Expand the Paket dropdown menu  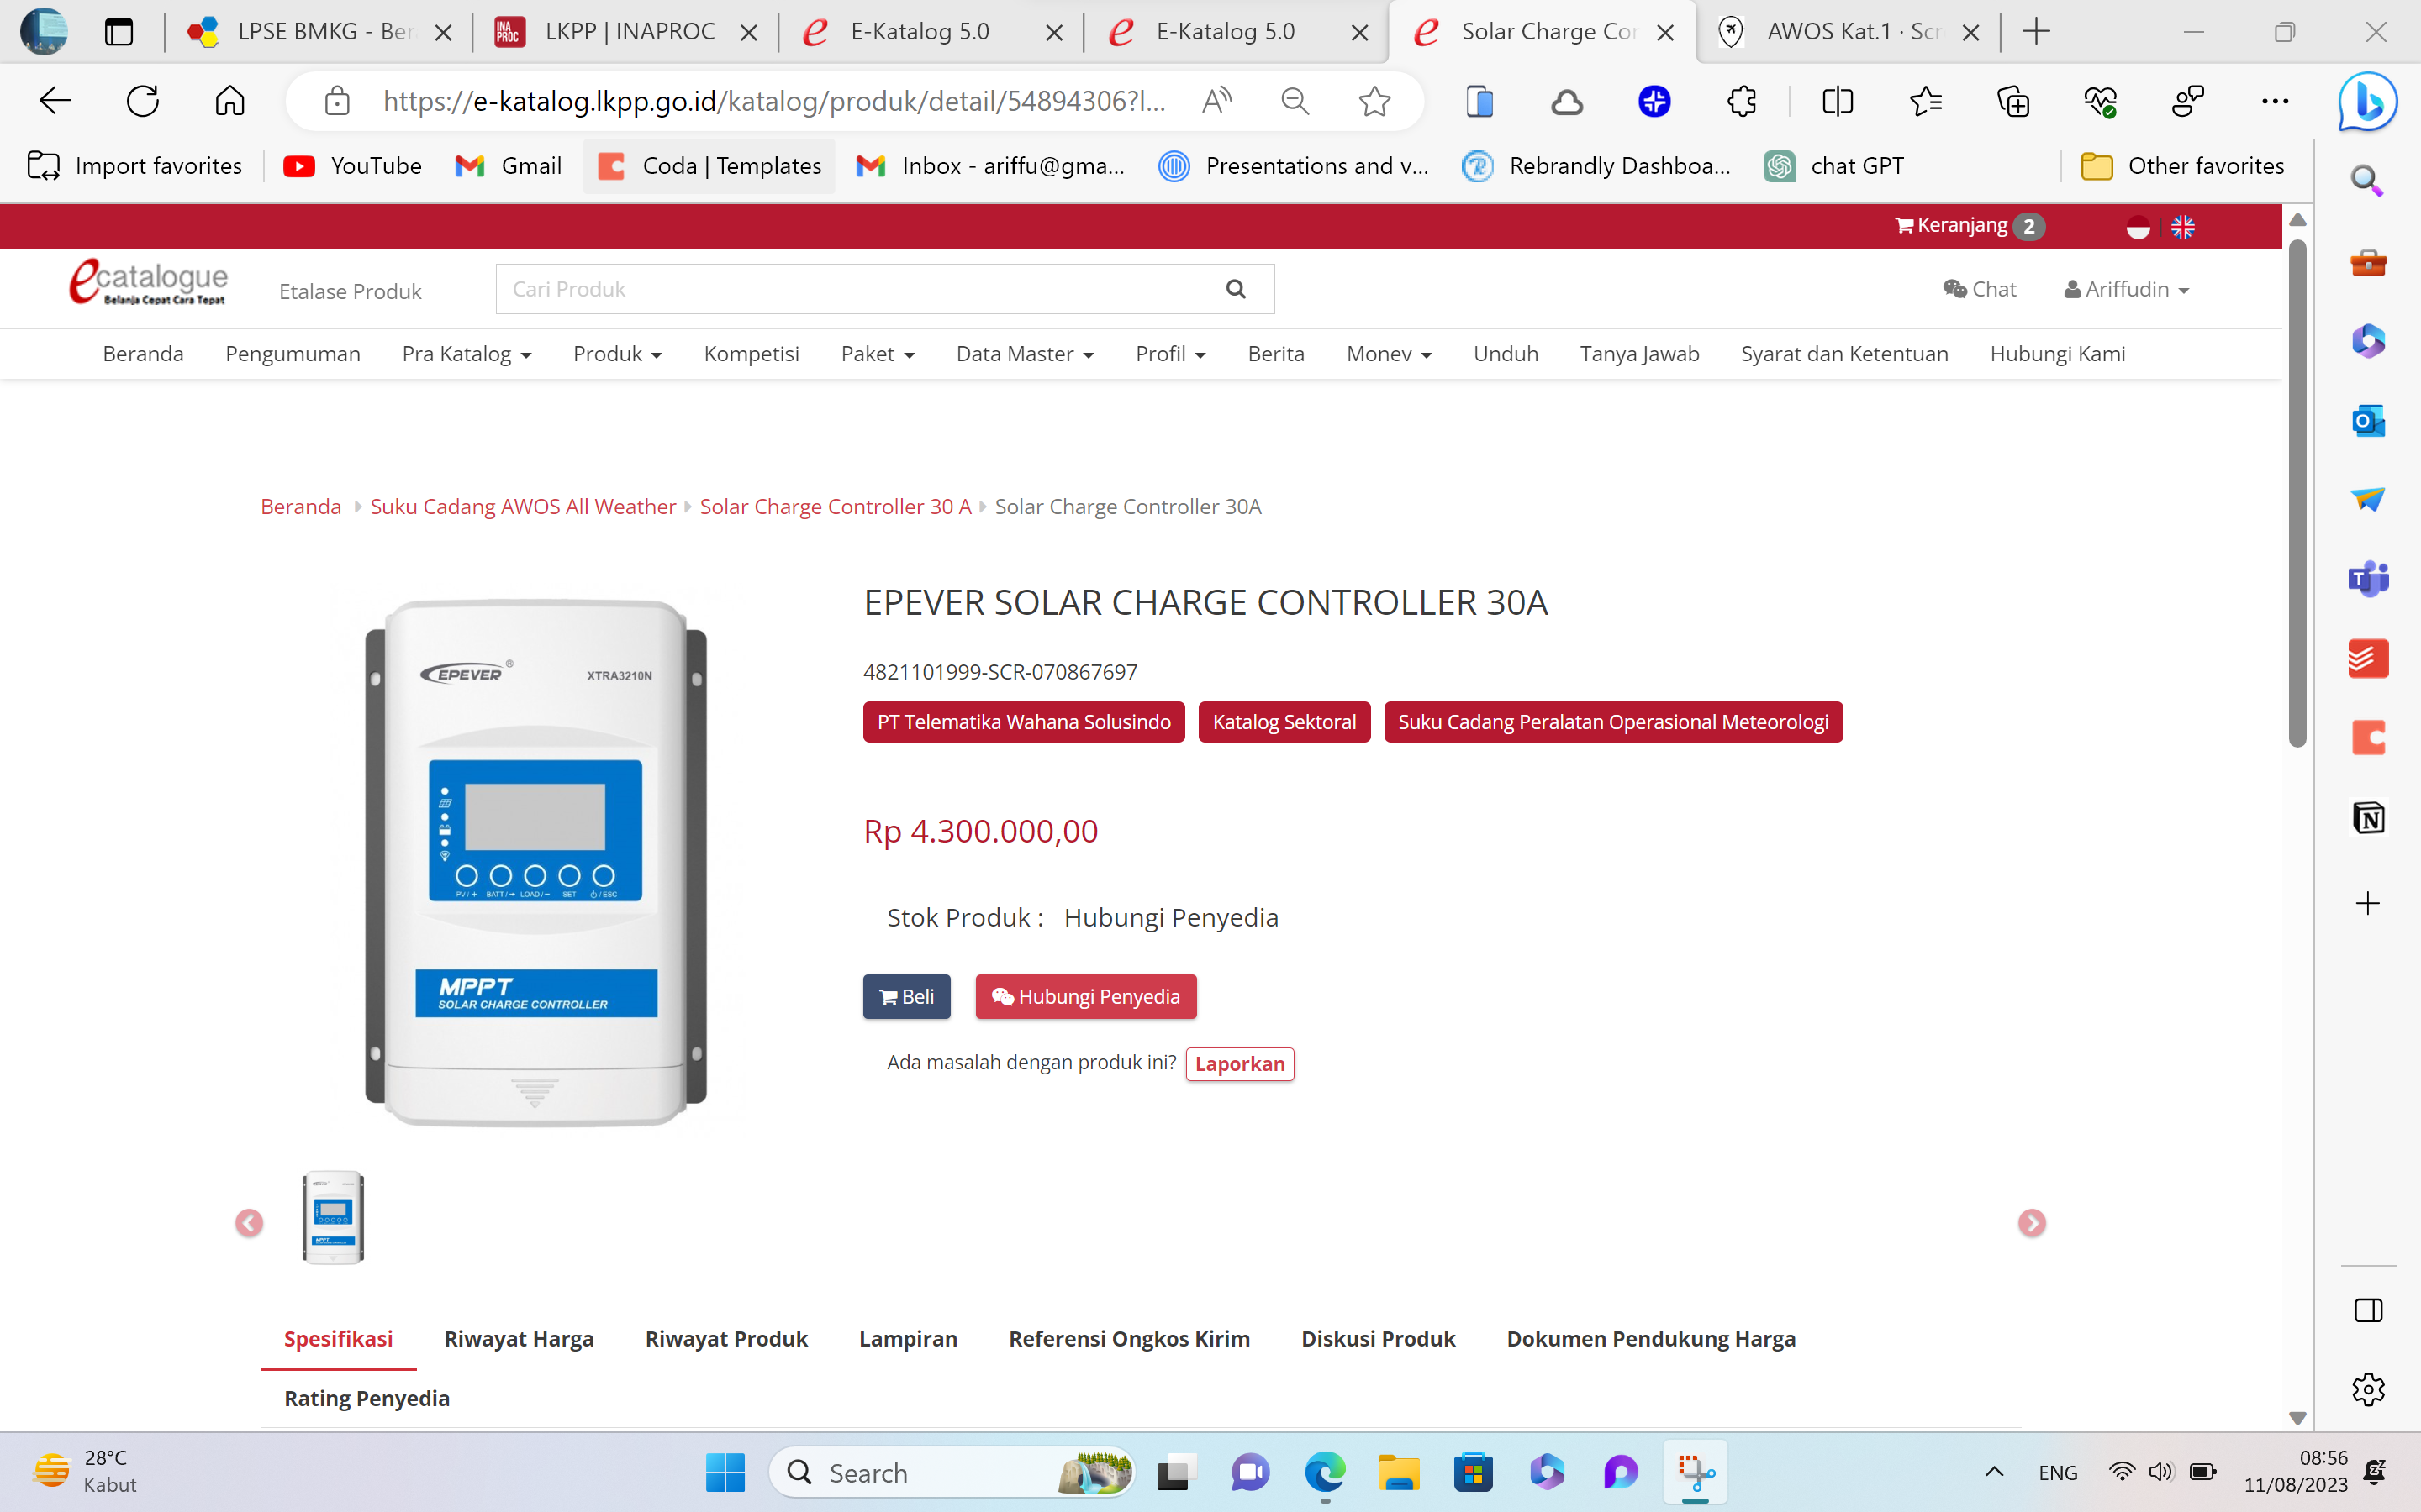(x=878, y=354)
